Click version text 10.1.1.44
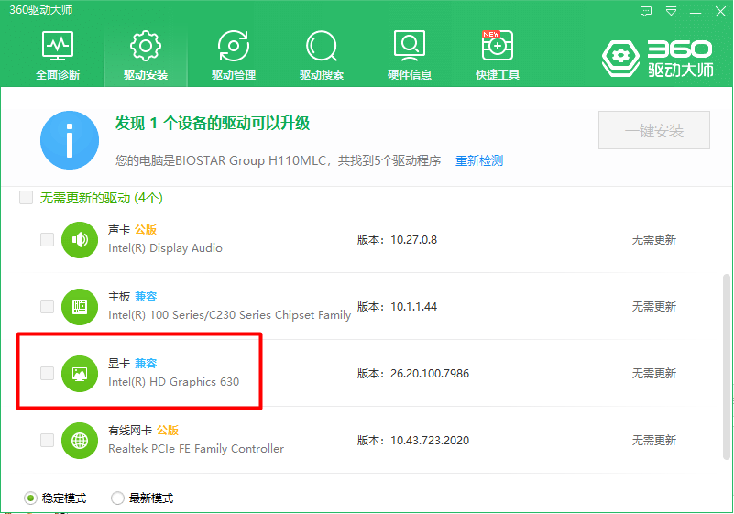Image resolution: width=734 pixels, height=514 pixels. pyautogui.click(x=414, y=307)
